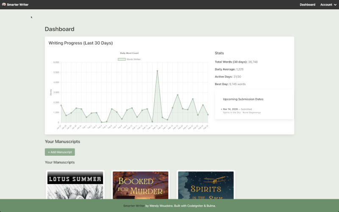Open the Account dropdown menu
Viewport: 339px width, 212px height.
328,5
